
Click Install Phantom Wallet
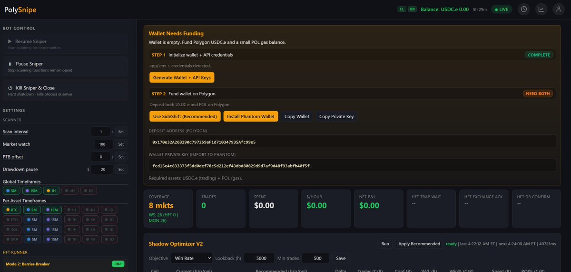251,116
